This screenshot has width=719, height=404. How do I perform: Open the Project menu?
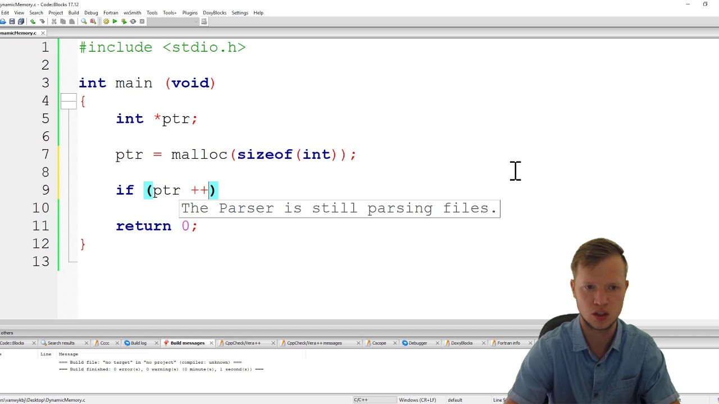click(56, 12)
